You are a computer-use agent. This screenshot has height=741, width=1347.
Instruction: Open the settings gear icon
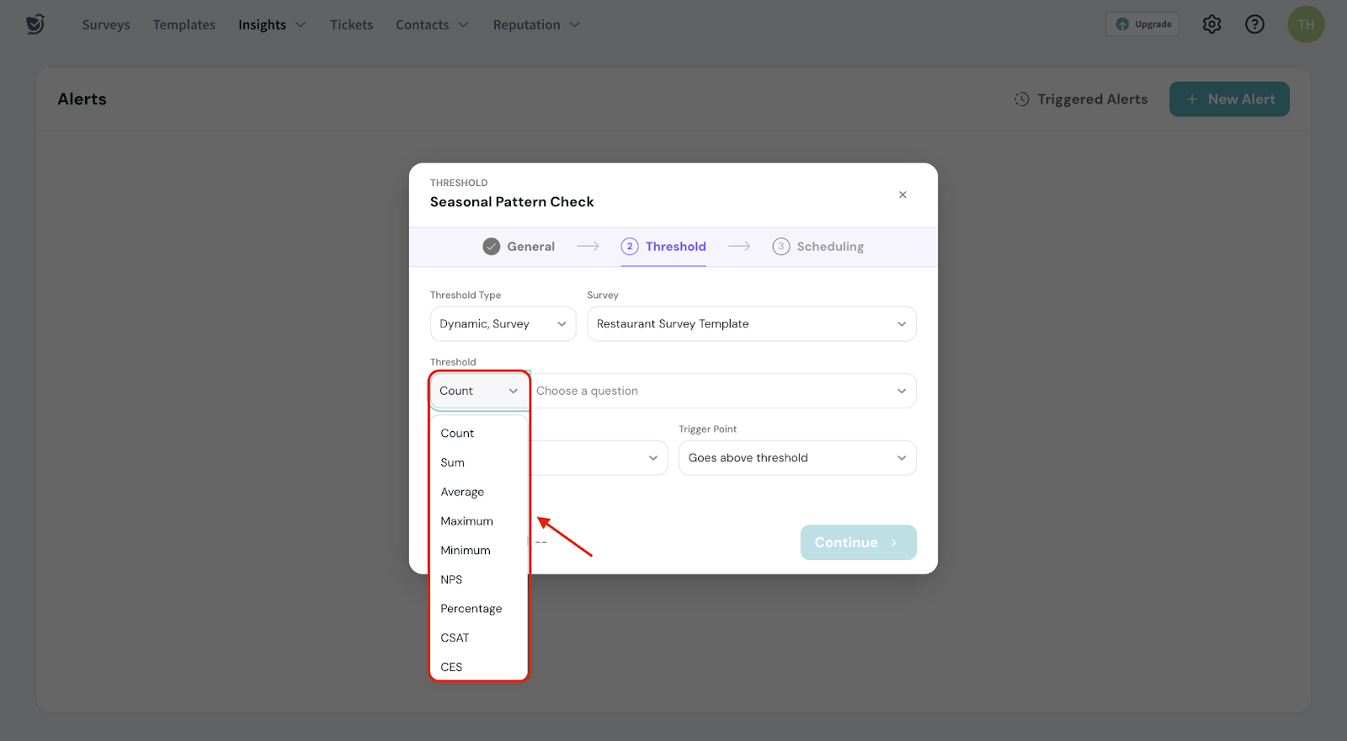click(1211, 24)
